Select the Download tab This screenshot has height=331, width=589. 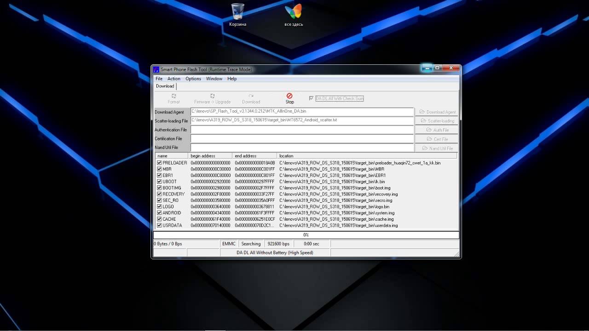(165, 86)
